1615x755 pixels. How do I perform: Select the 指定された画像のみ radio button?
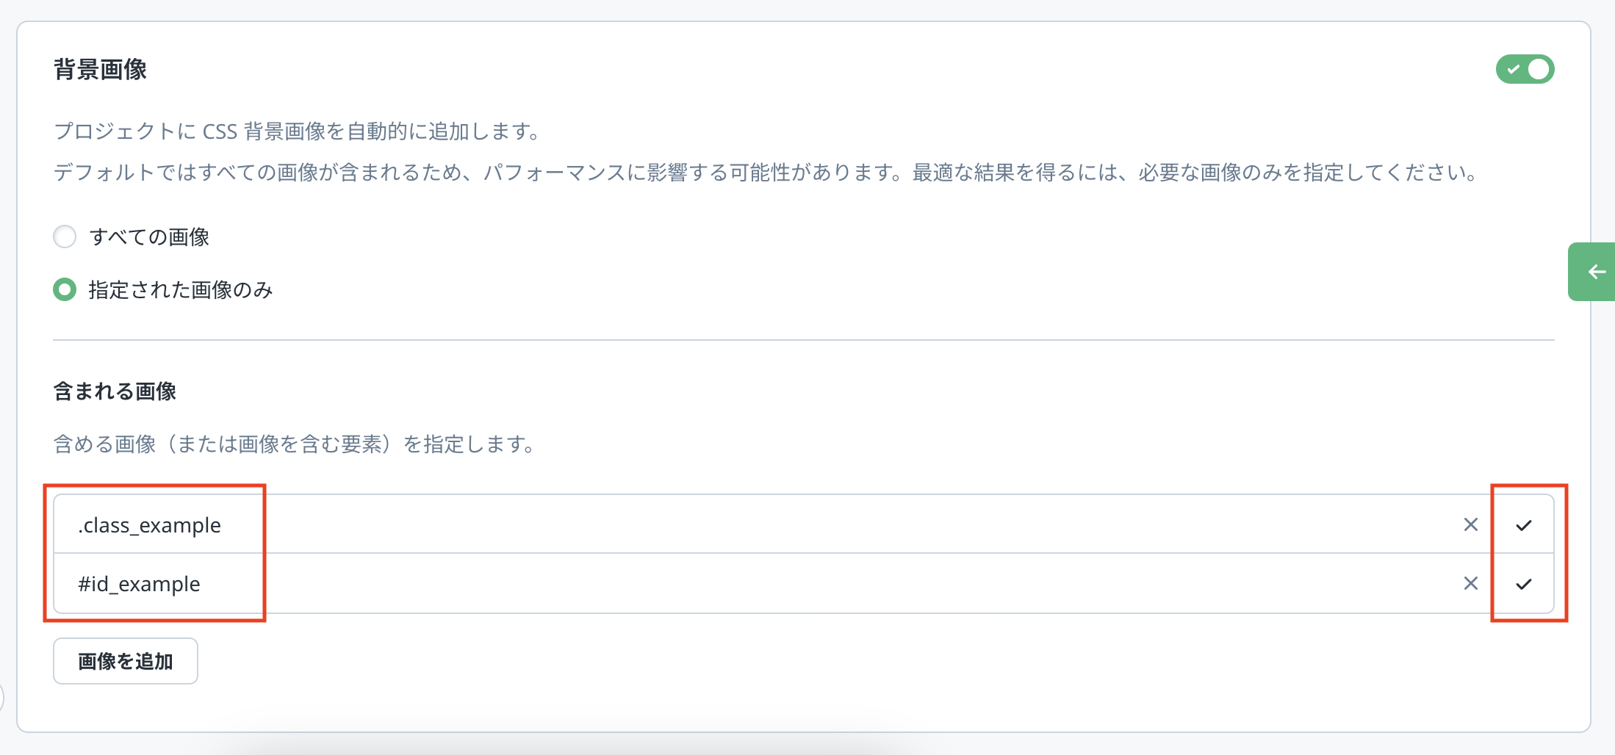[x=65, y=290]
